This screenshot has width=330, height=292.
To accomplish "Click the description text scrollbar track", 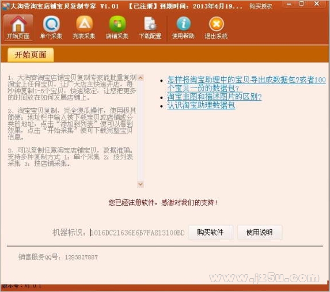I will click(x=141, y=131).
